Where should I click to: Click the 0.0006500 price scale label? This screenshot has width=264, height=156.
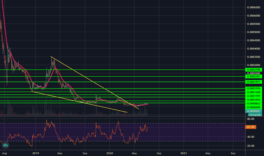point(254,7)
